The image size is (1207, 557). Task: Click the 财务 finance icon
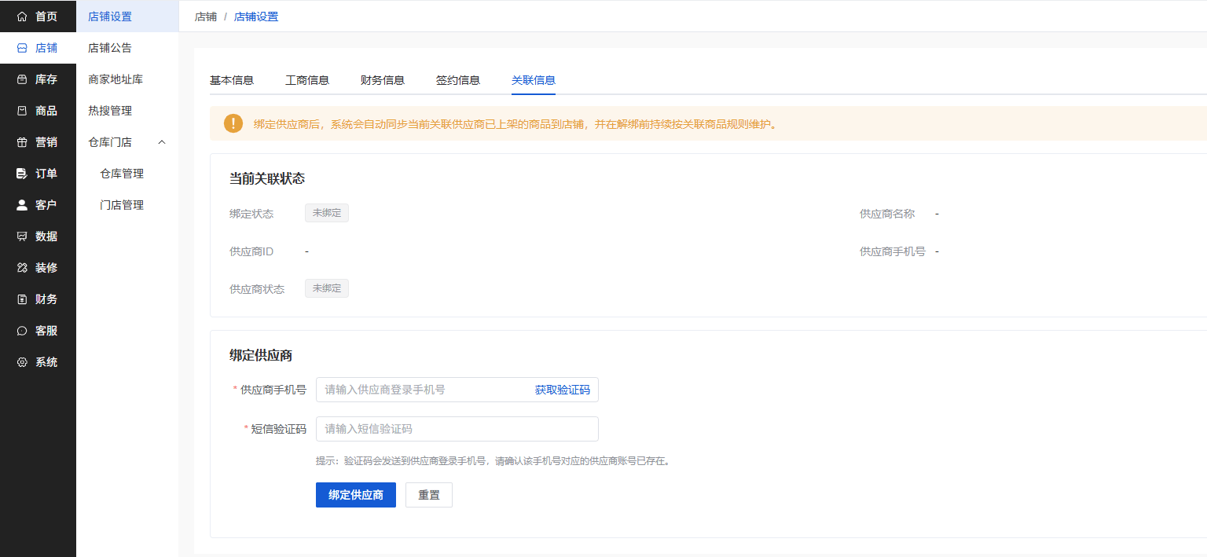pyautogui.click(x=22, y=299)
